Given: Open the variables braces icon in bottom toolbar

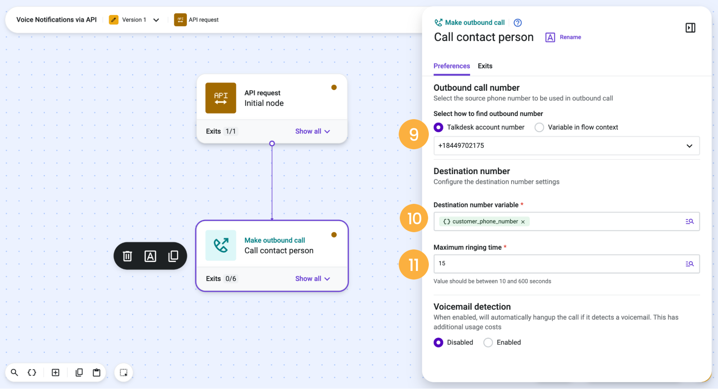Looking at the screenshot, I should 32,372.
